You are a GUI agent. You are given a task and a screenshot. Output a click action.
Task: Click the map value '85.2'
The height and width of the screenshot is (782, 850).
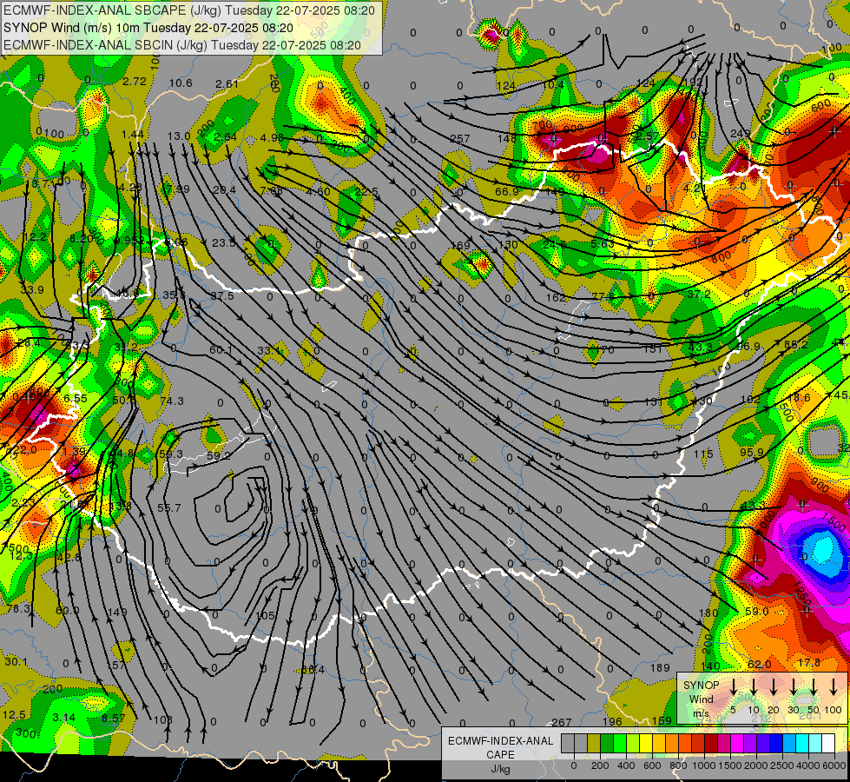pyautogui.click(x=795, y=345)
